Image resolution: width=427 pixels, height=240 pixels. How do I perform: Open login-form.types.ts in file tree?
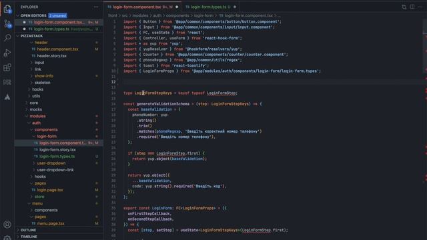point(57,157)
